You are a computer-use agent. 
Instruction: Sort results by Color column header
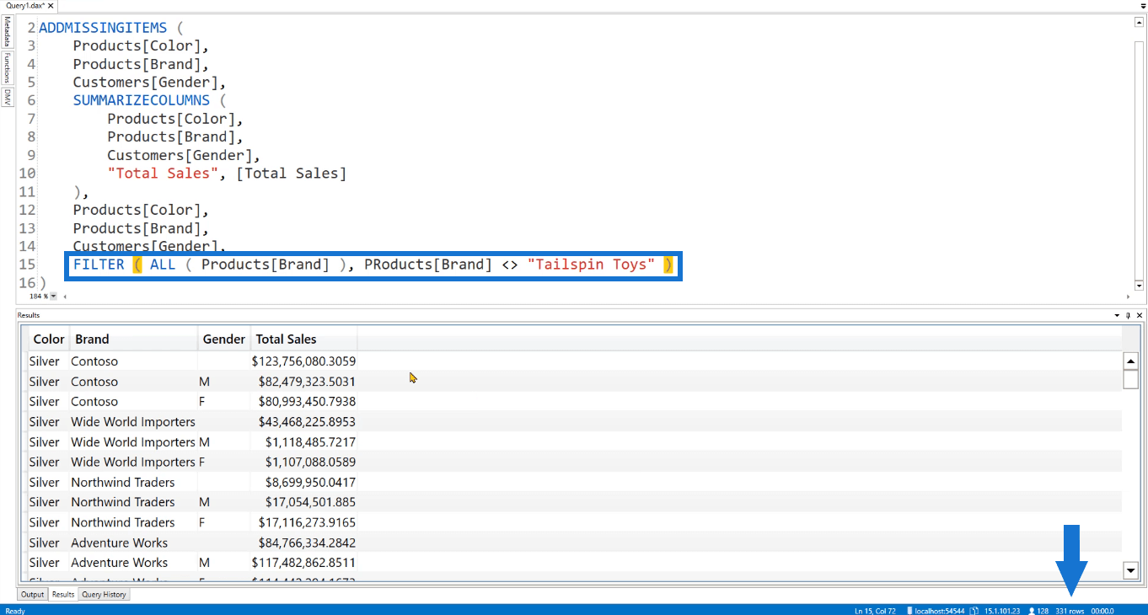point(49,339)
